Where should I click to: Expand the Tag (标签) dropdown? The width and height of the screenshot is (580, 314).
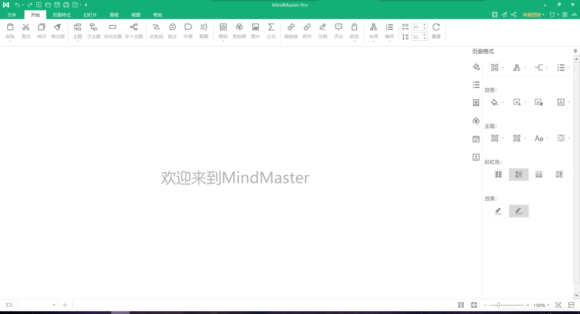click(x=354, y=41)
